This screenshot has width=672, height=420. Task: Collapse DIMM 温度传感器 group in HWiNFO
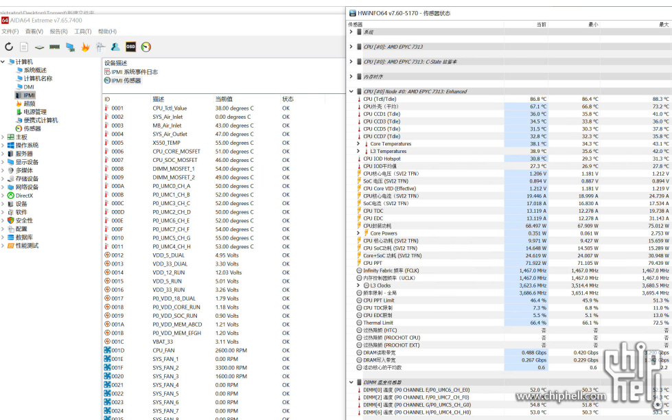pos(351,382)
